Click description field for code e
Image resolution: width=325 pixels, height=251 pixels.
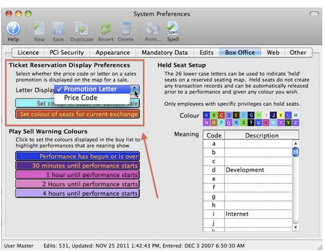point(258,179)
